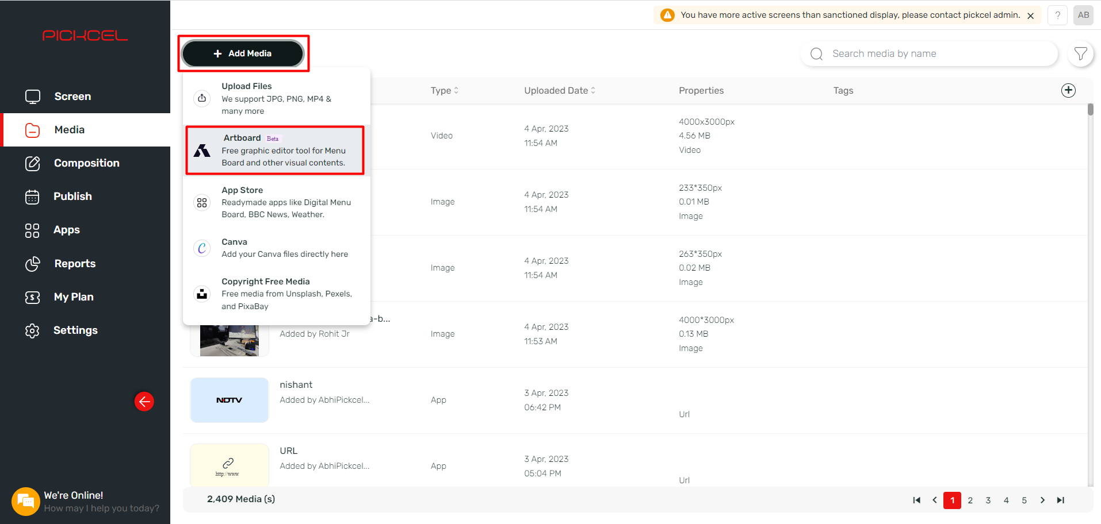Click the Media folder icon in sidebar
This screenshot has width=1101, height=524.
[x=33, y=130]
